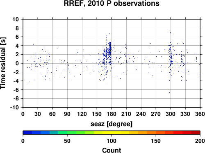Screen dimensions: 205x153
Task: Click the -10 tick label on y-axis
Action: click(14, 107)
